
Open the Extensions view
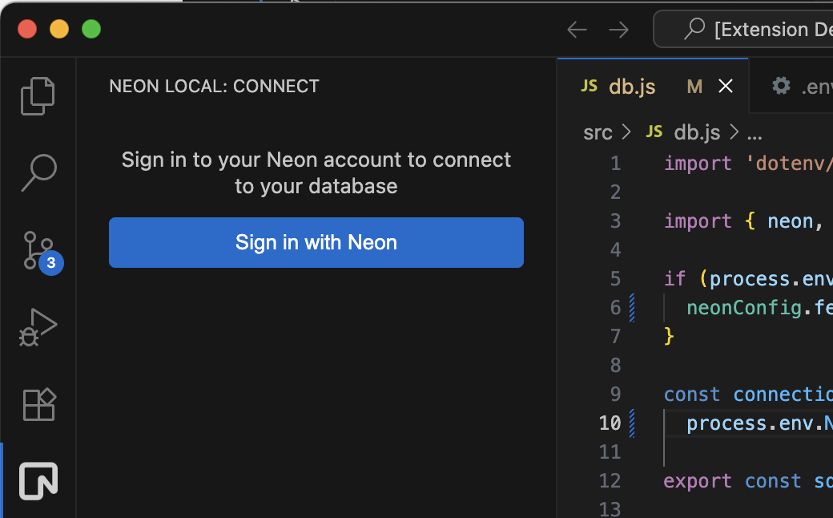point(38,404)
